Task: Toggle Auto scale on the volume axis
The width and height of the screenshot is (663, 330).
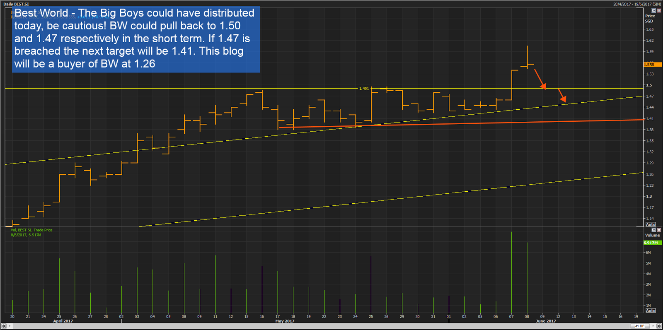Action: (x=651, y=311)
